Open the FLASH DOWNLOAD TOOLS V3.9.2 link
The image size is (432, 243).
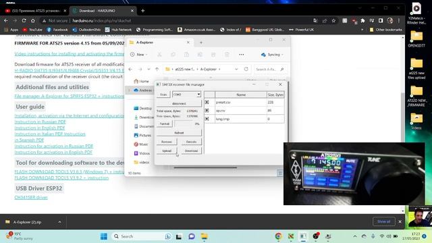tap(61, 178)
